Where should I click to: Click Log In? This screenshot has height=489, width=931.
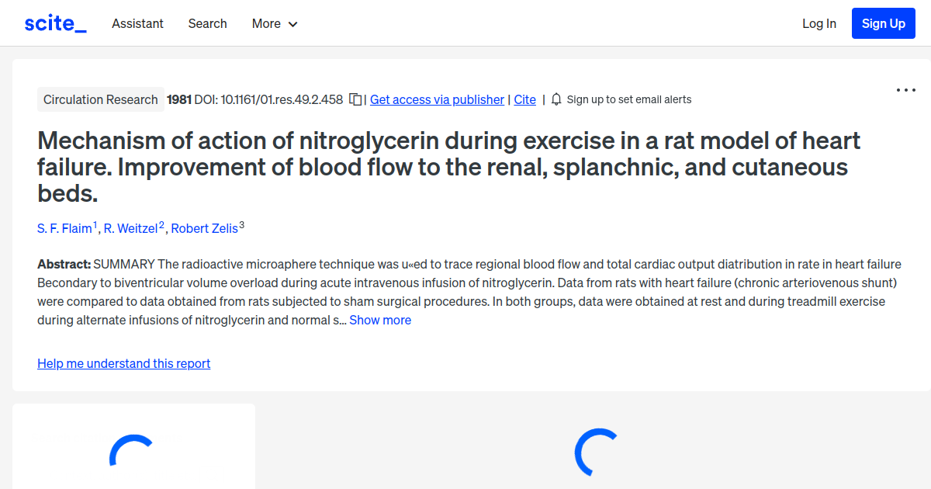[x=819, y=23]
